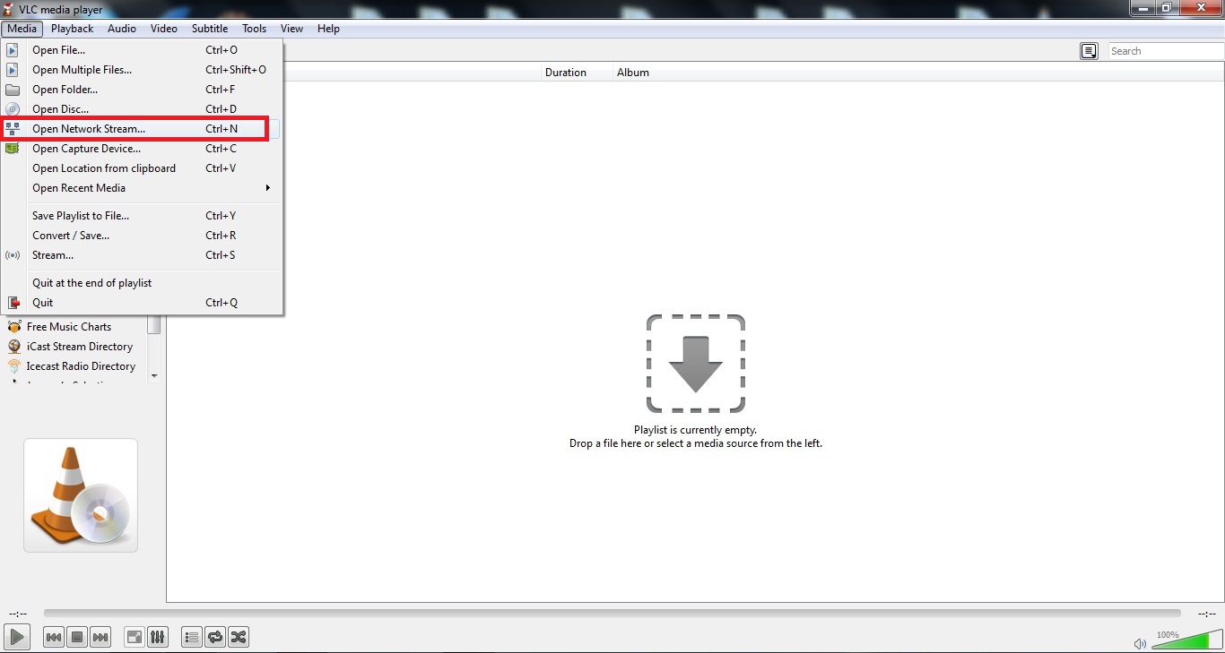This screenshot has height=653, width=1225.
Task: Open the Video menu
Action: click(x=164, y=29)
